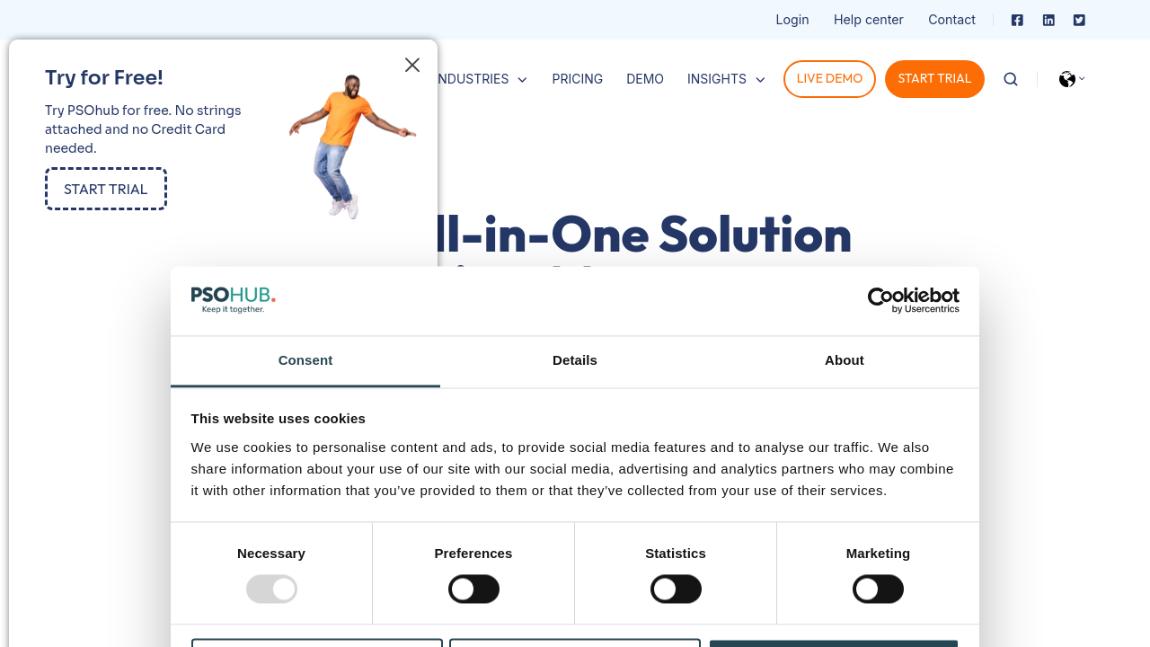Click the search magnifier icon
This screenshot has height=647, width=1150.
(1011, 79)
